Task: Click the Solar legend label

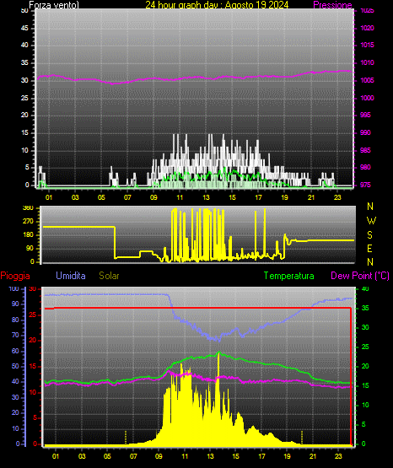Action: click(x=109, y=276)
